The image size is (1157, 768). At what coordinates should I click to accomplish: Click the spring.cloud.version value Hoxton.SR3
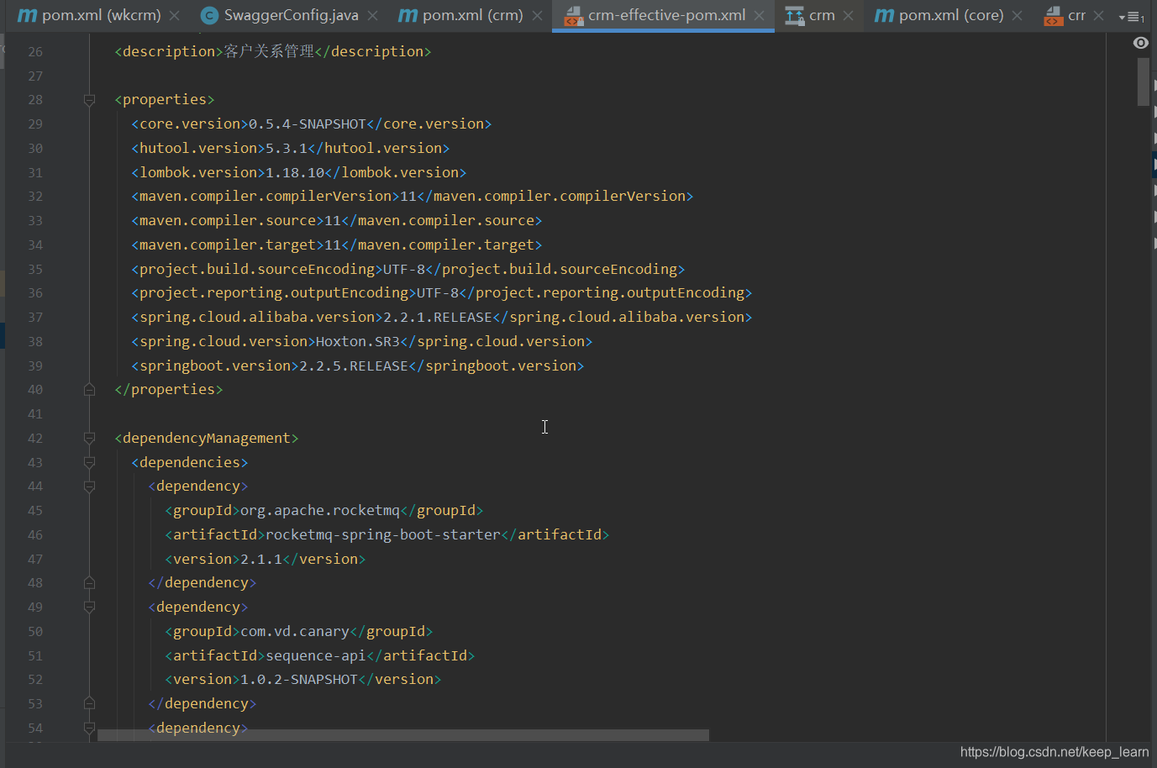358,341
